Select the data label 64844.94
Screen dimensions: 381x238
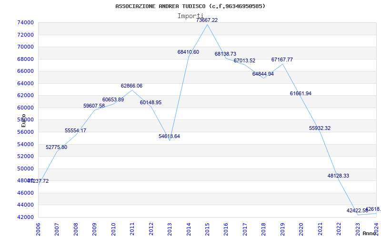pos(263,74)
